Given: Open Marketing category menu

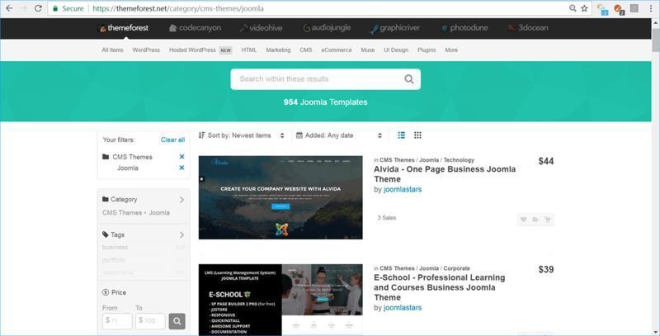Looking at the screenshot, I should tap(278, 50).
